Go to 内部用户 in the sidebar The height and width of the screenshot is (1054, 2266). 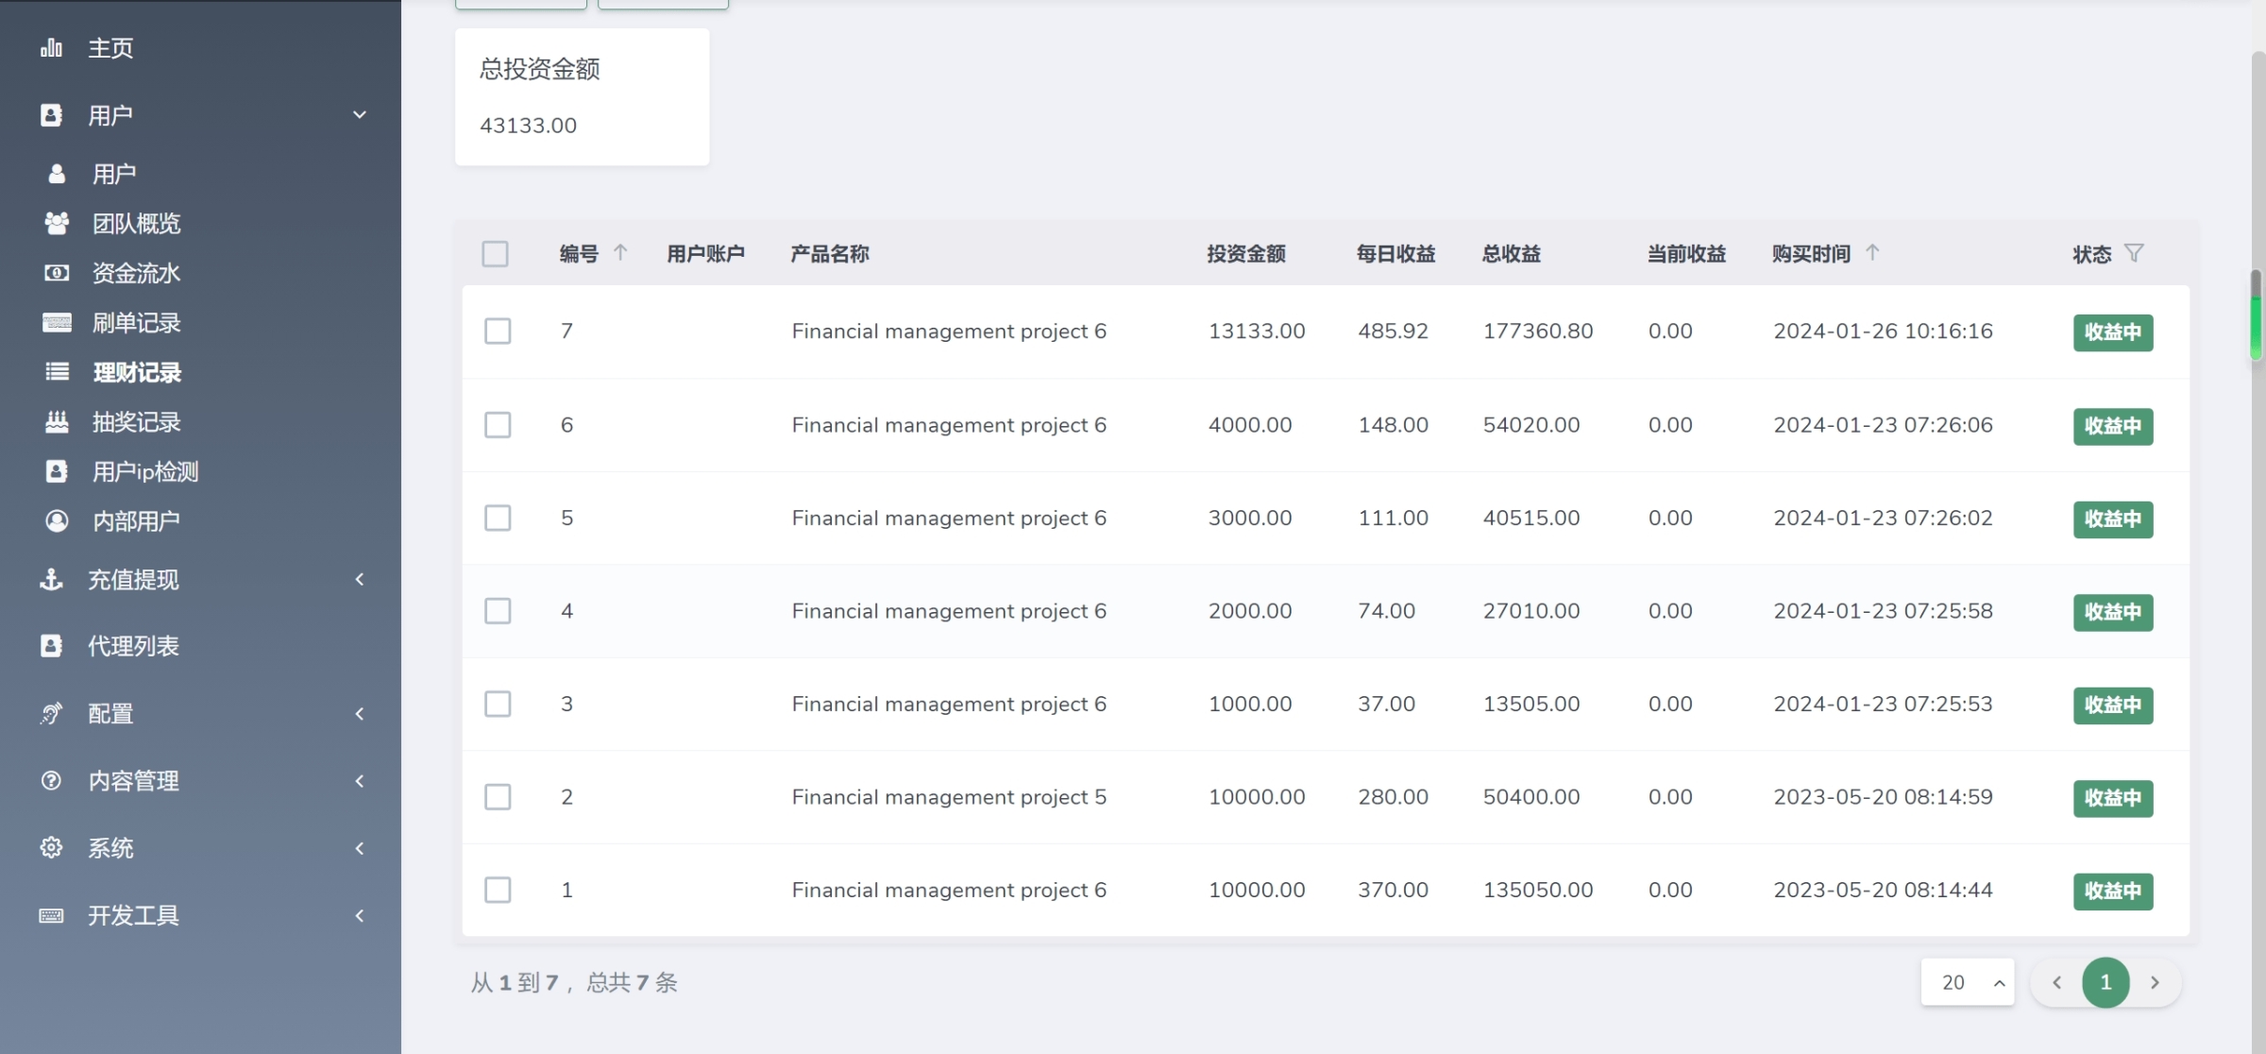pos(136,521)
